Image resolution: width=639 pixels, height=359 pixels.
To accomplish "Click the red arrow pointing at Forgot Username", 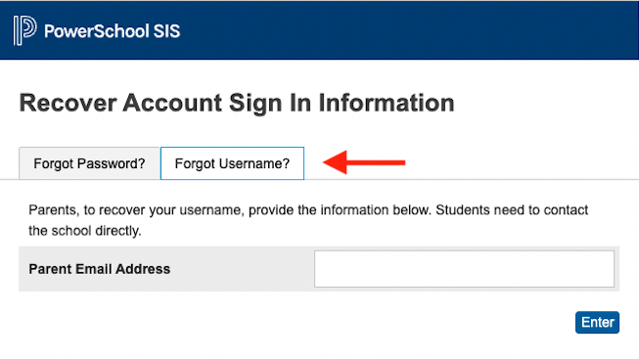I will point(364,162).
